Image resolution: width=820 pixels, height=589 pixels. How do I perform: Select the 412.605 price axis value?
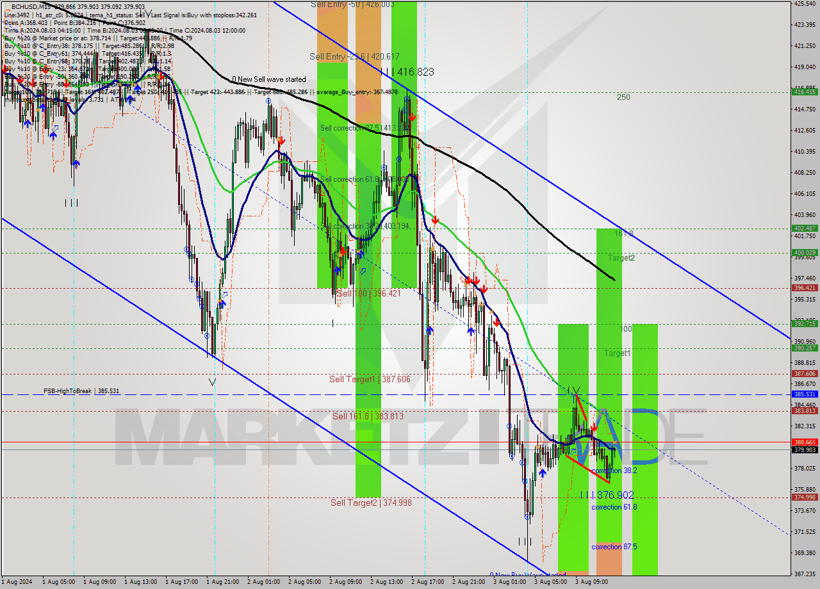(805, 131)
